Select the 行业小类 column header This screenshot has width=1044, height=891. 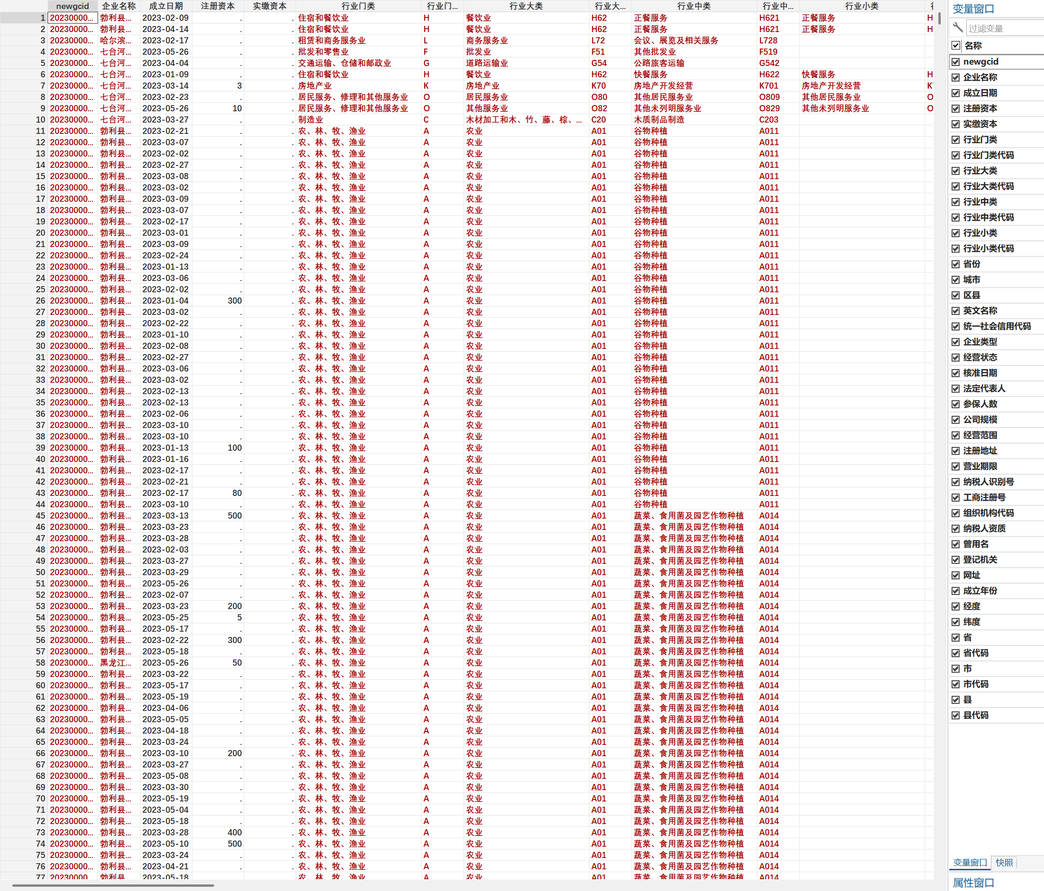click(861, 6)
